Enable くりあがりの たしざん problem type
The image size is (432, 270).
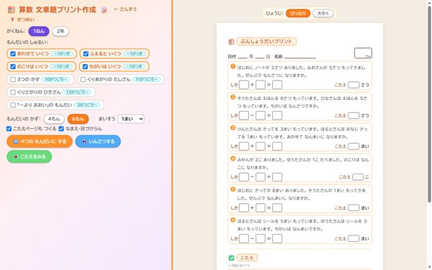point(84,79)
